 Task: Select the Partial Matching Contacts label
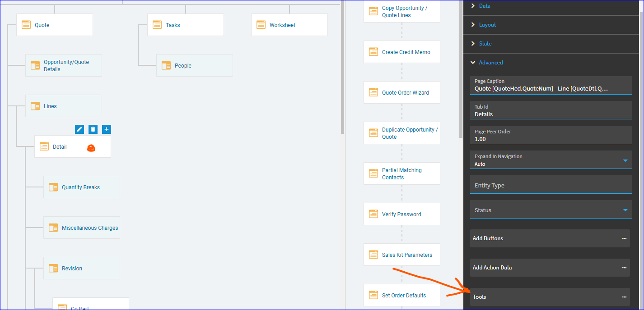[x=402, y=174]
